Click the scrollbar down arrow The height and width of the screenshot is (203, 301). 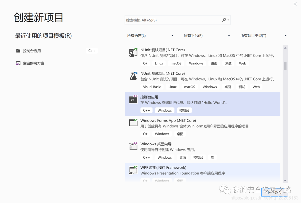pyautogui.click(x=285, y=180)
